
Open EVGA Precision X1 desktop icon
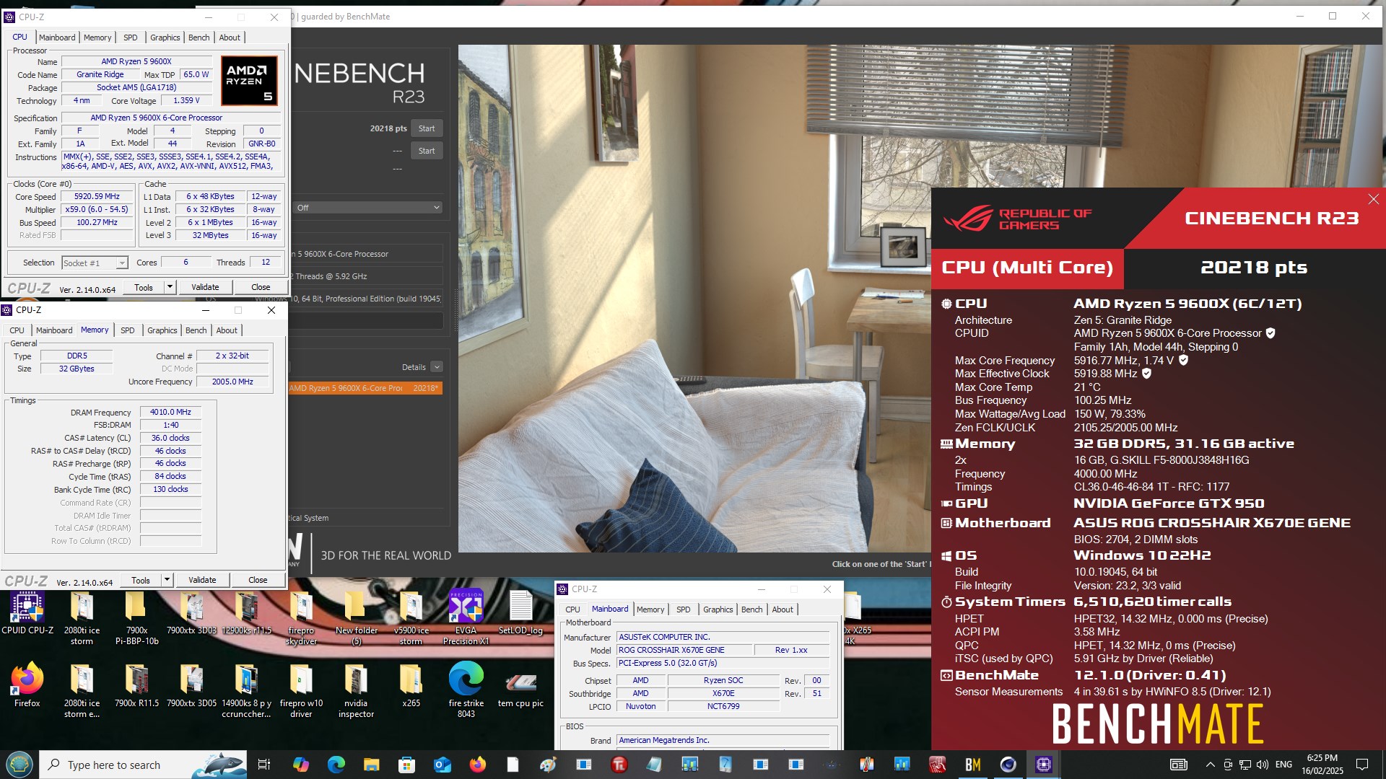coord(466,618)
